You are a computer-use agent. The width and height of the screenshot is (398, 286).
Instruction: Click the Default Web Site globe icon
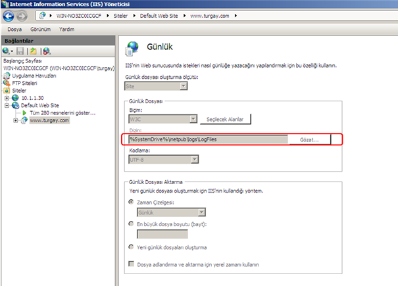point(15,105)
